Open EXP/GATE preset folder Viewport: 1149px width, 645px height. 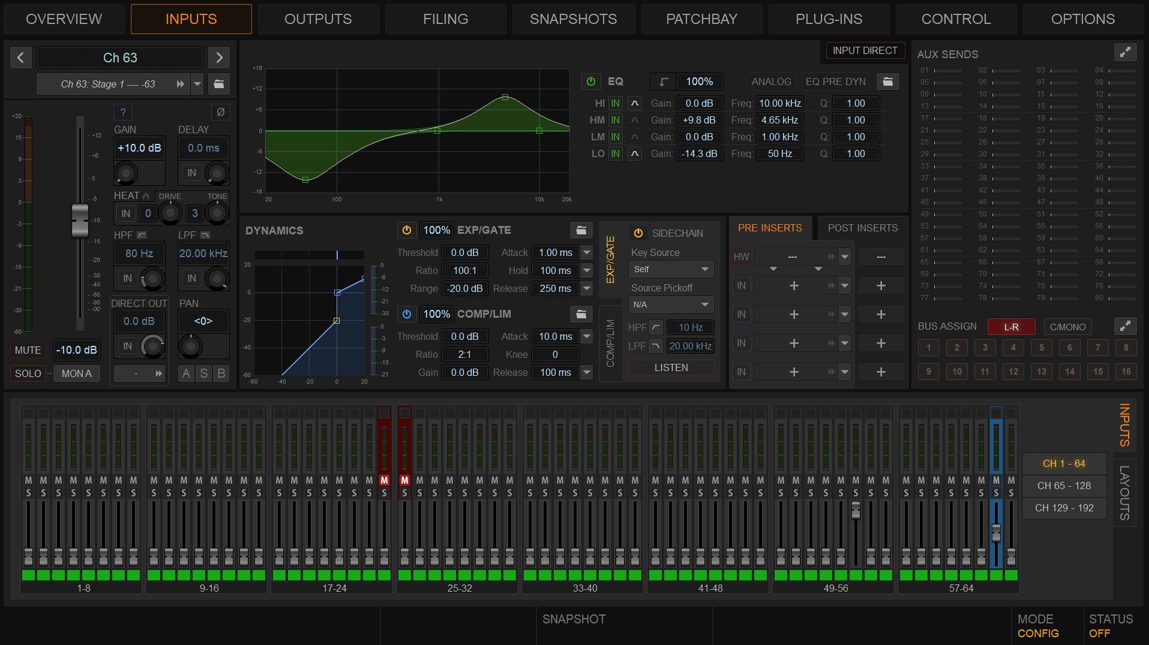[x=581, y=230]
